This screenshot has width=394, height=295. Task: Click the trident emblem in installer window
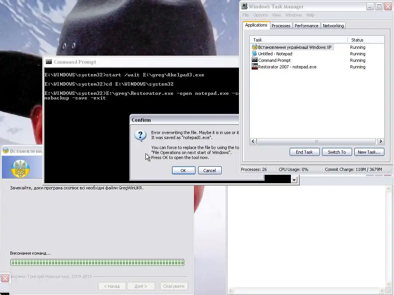(20, 169)
